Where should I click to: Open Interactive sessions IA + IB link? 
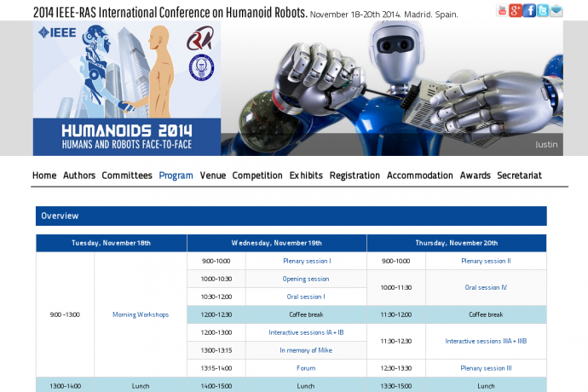[x=306, y=332]
